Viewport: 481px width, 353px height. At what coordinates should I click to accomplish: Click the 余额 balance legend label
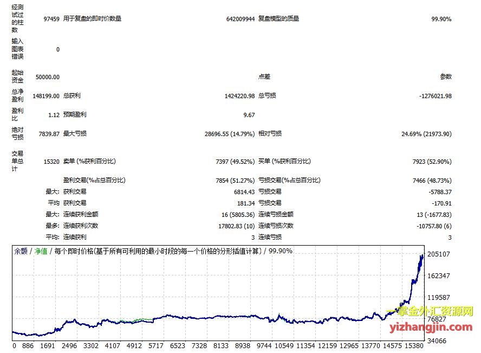point(21,251)
